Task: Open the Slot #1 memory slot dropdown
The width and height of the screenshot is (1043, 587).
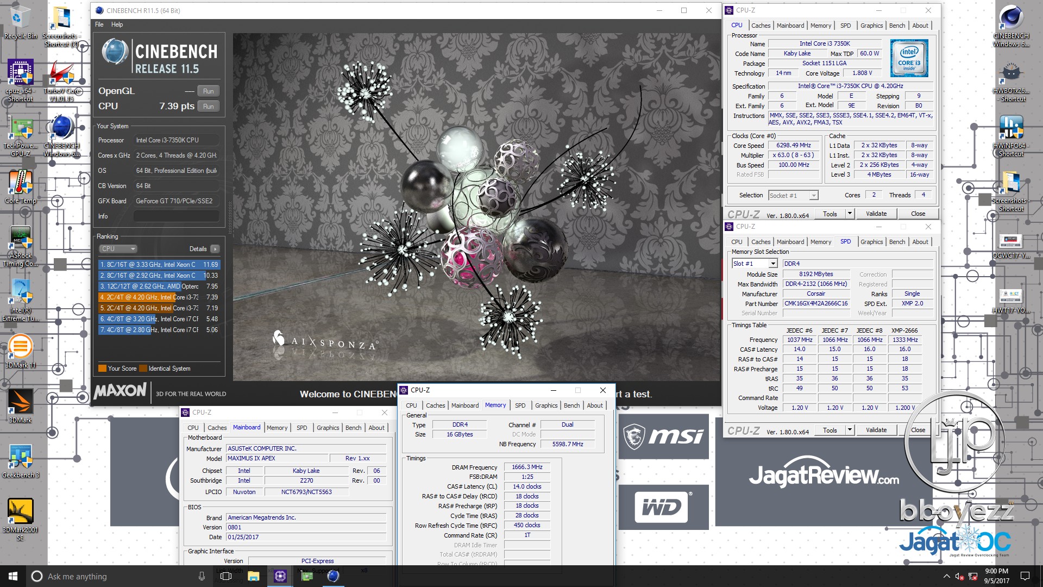Action: point(755,264)
